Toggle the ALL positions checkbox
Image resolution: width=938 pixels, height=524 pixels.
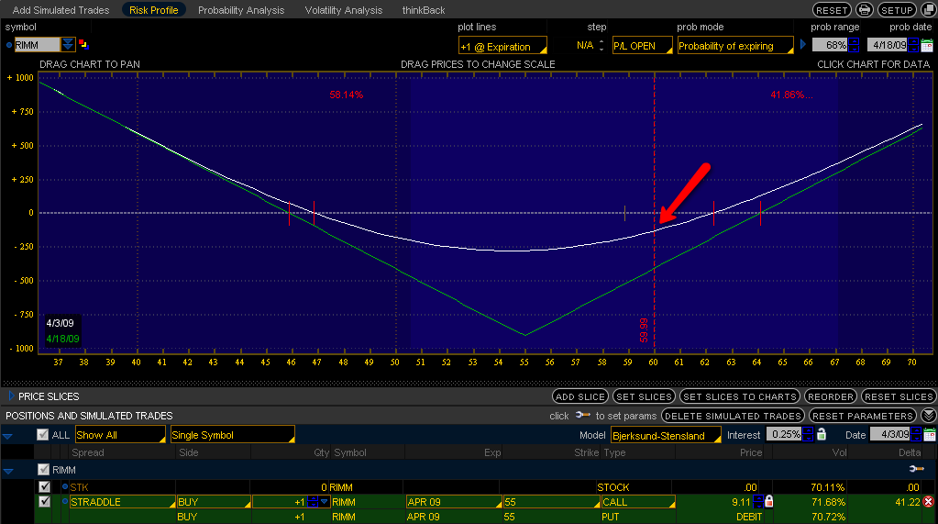click(42, 435)
